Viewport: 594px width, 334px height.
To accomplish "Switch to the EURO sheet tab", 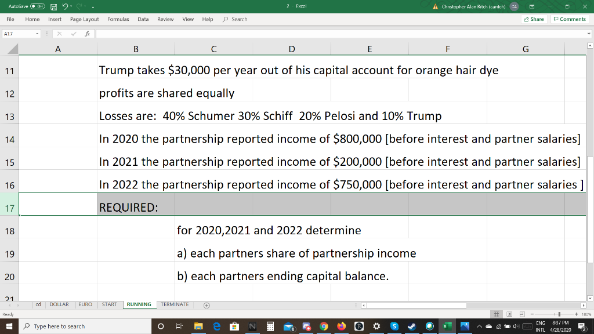I will [85, 304].
